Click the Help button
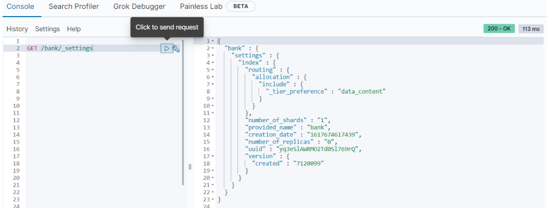This screenshot has height=208, width=555. [x=74, y=29]
